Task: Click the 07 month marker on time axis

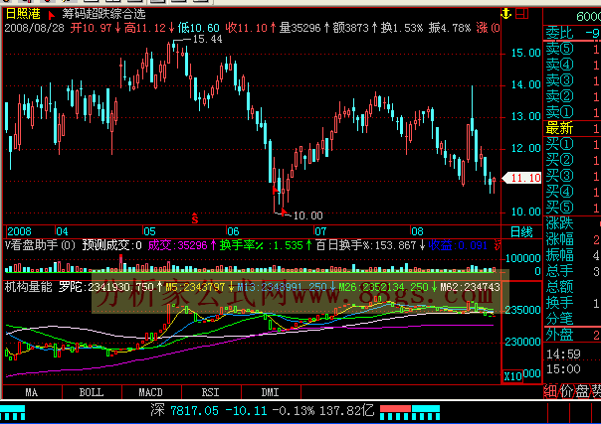Action: 320,231
